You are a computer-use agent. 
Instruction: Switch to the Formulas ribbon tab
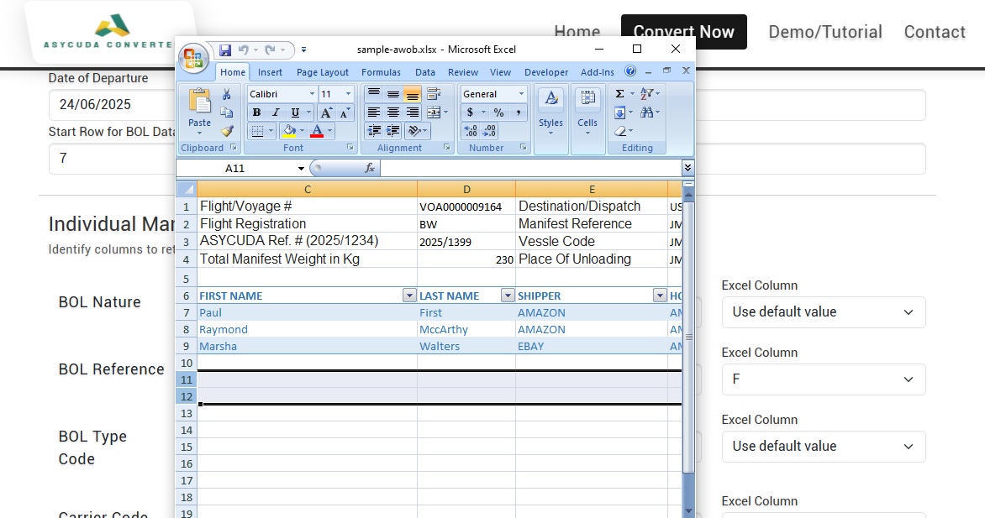381,72
